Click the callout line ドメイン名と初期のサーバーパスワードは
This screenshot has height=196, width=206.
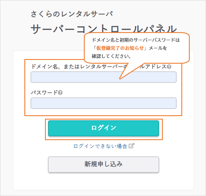pos(136,40)
